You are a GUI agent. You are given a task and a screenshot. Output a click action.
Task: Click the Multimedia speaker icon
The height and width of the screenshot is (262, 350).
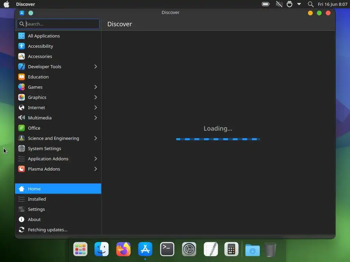pos(22,118)
